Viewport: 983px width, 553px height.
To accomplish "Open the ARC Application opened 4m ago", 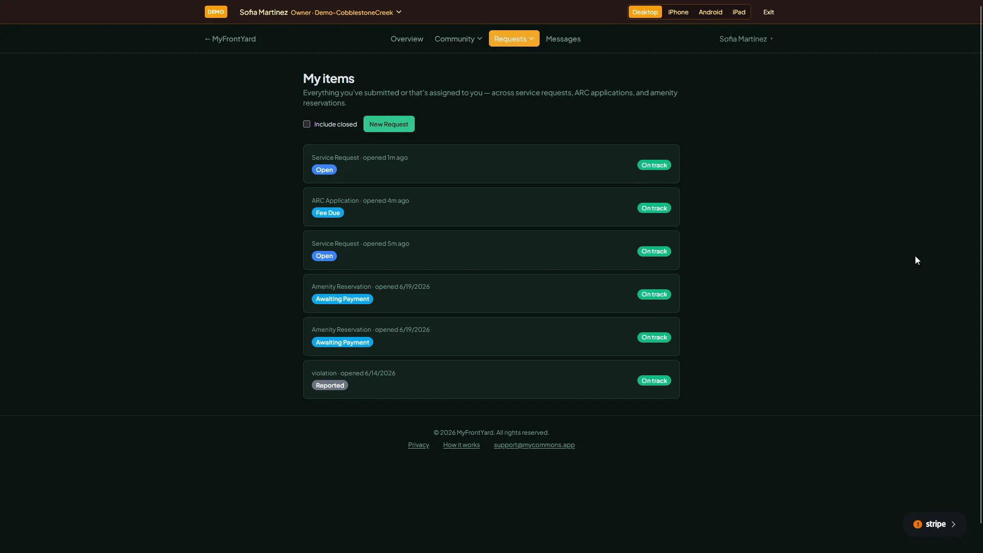I will (491, 207).
